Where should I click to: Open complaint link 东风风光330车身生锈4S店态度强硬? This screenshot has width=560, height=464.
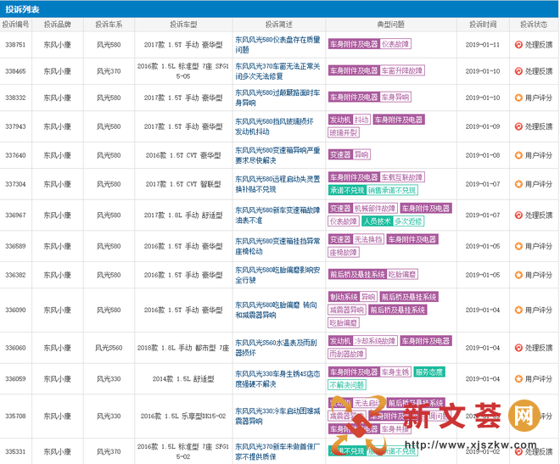click(x=277, y=378)
